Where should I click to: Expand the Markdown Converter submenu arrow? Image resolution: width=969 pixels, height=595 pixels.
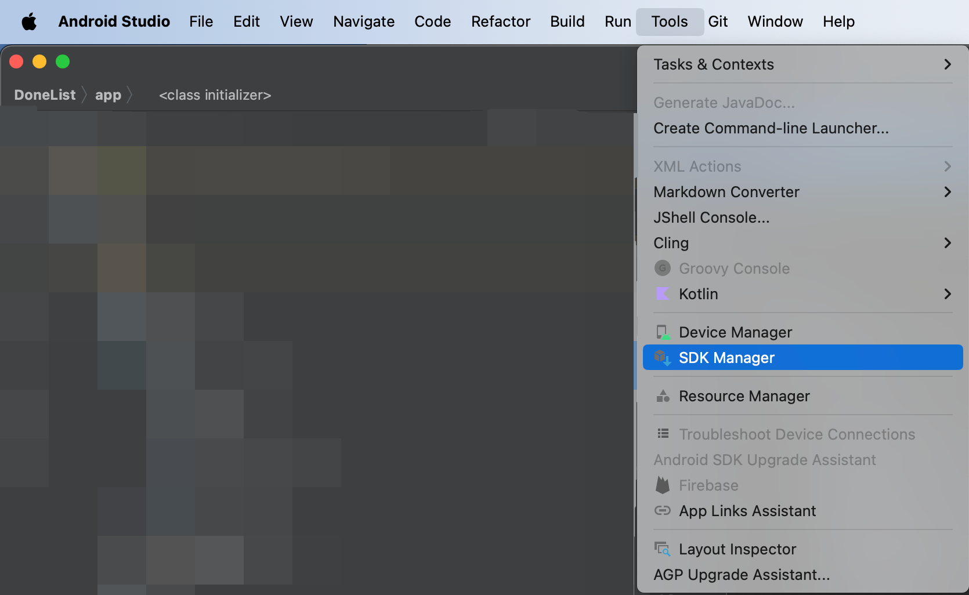(948, 192)
